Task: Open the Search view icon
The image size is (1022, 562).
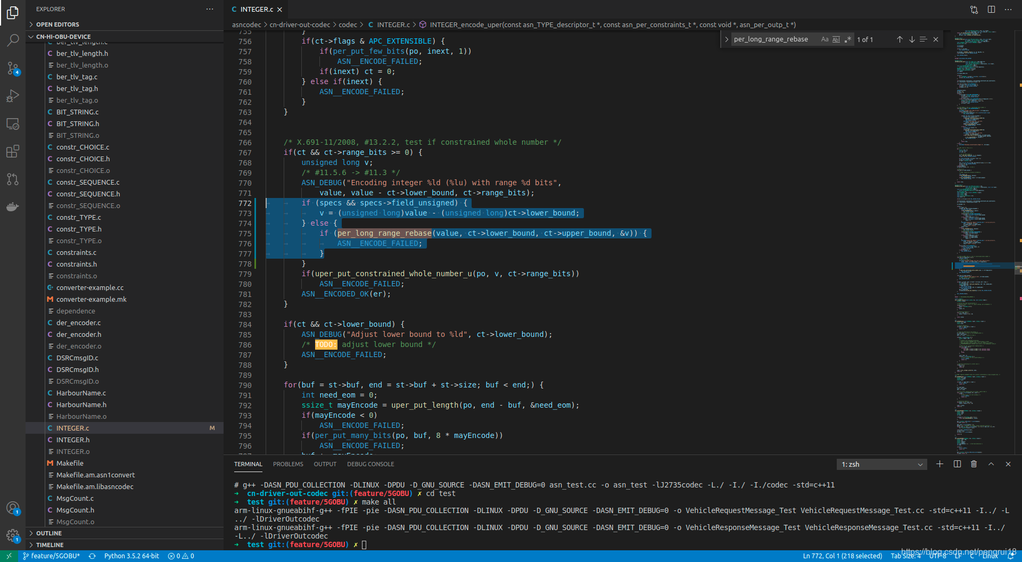Action: pyautogui.click(x=13, y=40)
